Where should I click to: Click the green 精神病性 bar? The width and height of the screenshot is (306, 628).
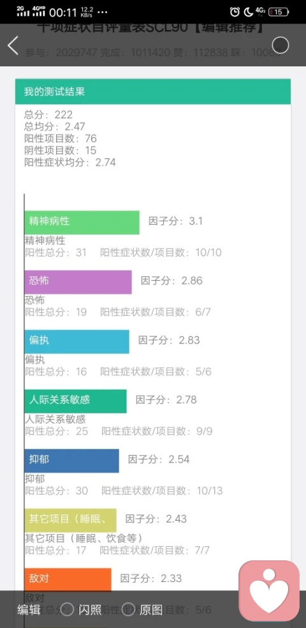pyautogui.click(x=82, y=222)
